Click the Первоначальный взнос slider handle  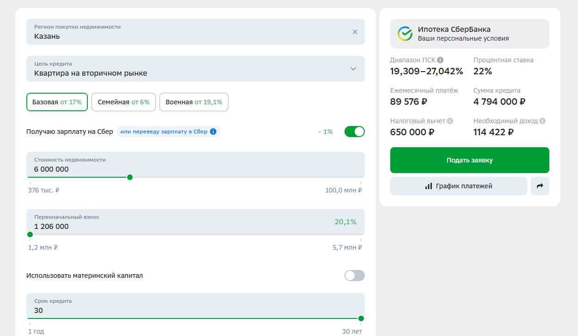pos(30,234)
